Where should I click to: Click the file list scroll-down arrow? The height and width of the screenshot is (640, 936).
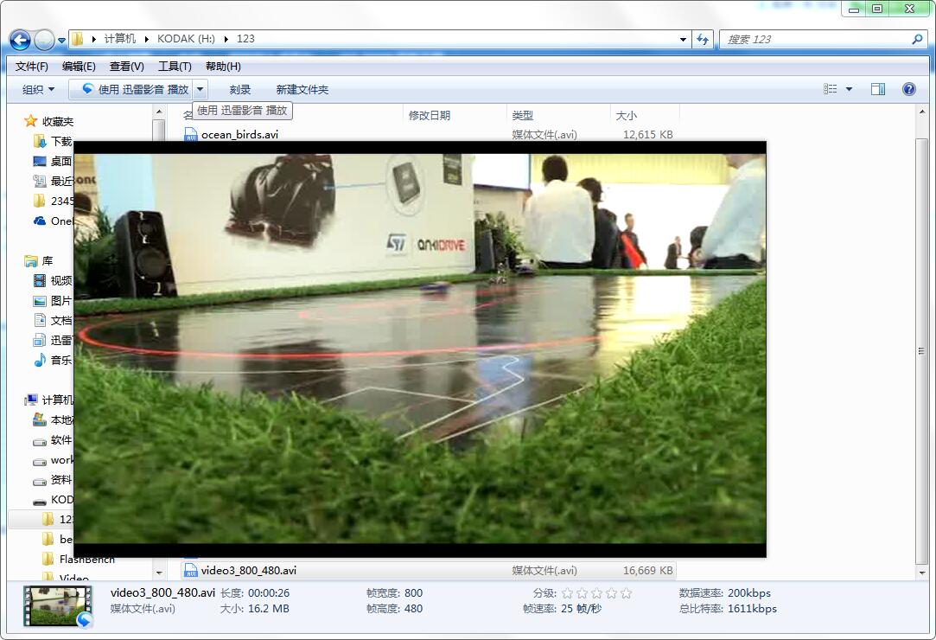coord(921,573)
